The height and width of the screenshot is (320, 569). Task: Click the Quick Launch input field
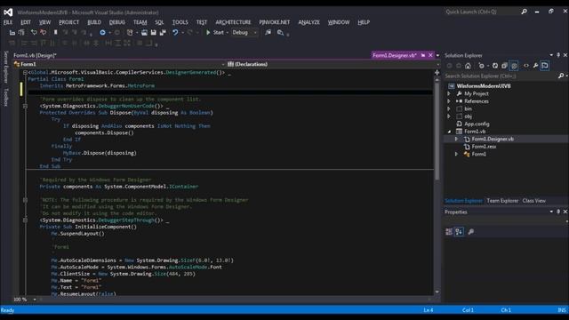(x=481, y=12)
